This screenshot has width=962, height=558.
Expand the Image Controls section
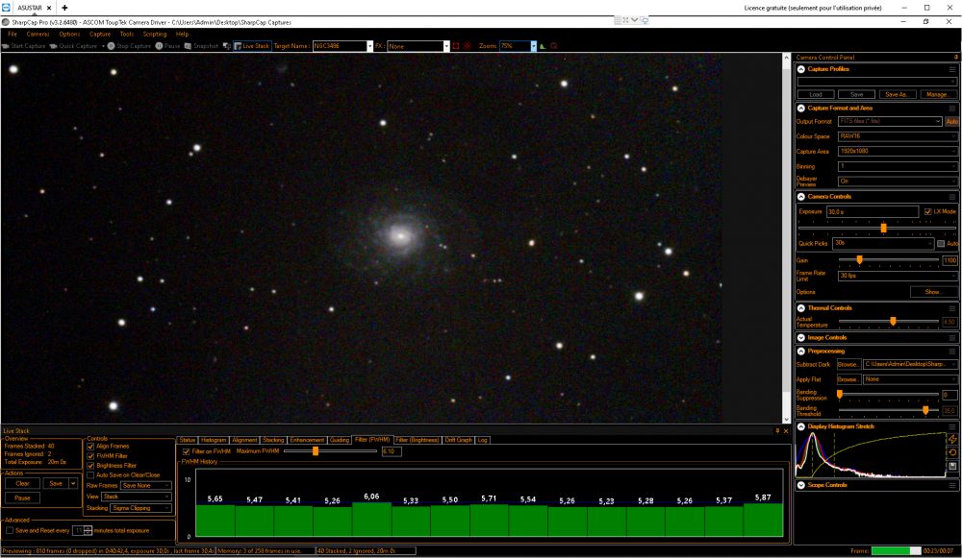point(801,337)
